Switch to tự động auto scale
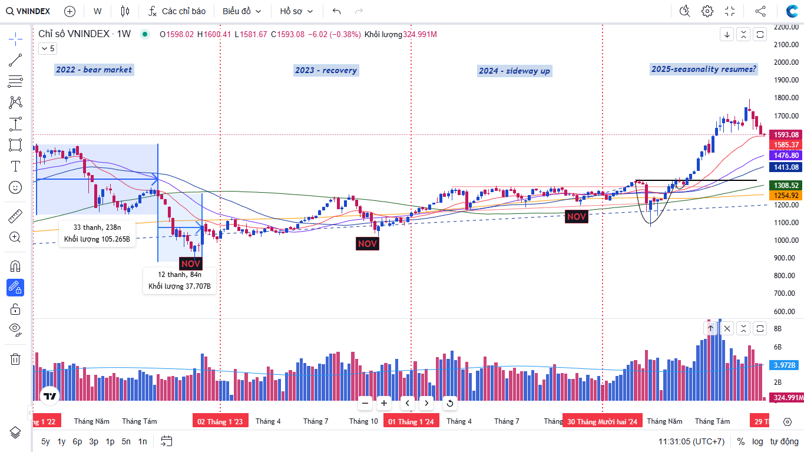 [x=784, y=441]
